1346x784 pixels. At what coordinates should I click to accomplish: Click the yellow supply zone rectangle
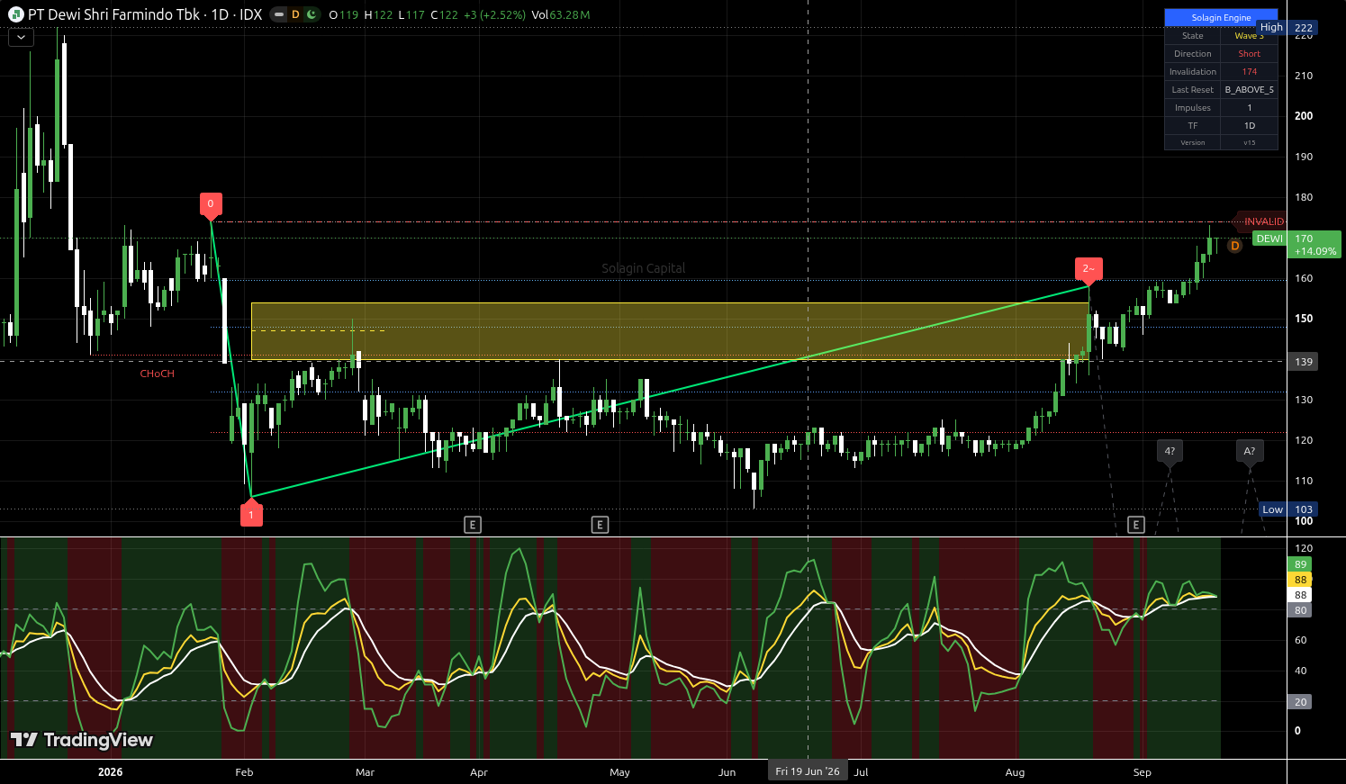click(670, 331)
